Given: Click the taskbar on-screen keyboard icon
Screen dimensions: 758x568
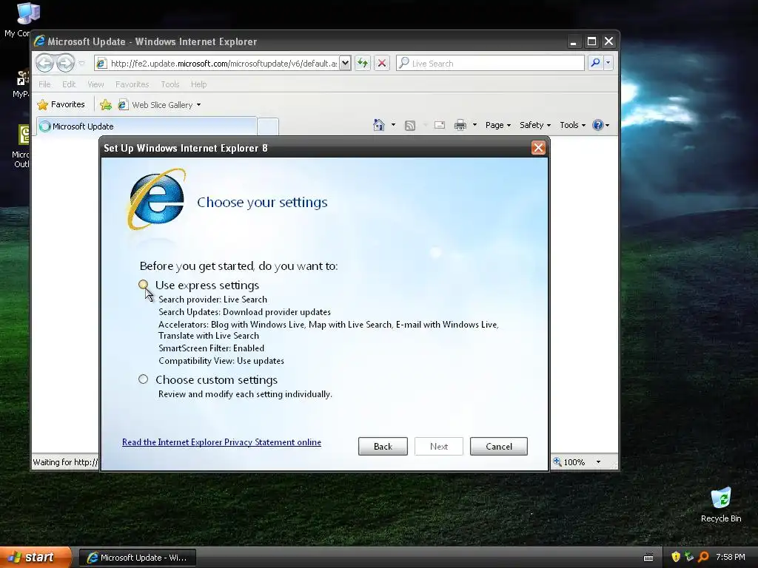Looking at the screenshot, I should coord(648,558).
